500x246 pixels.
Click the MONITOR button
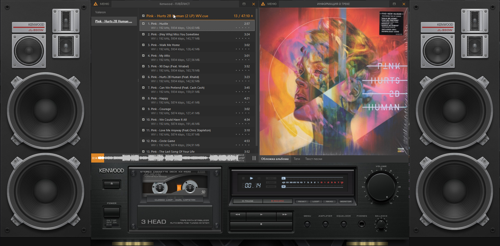click(x=346, y=202)
